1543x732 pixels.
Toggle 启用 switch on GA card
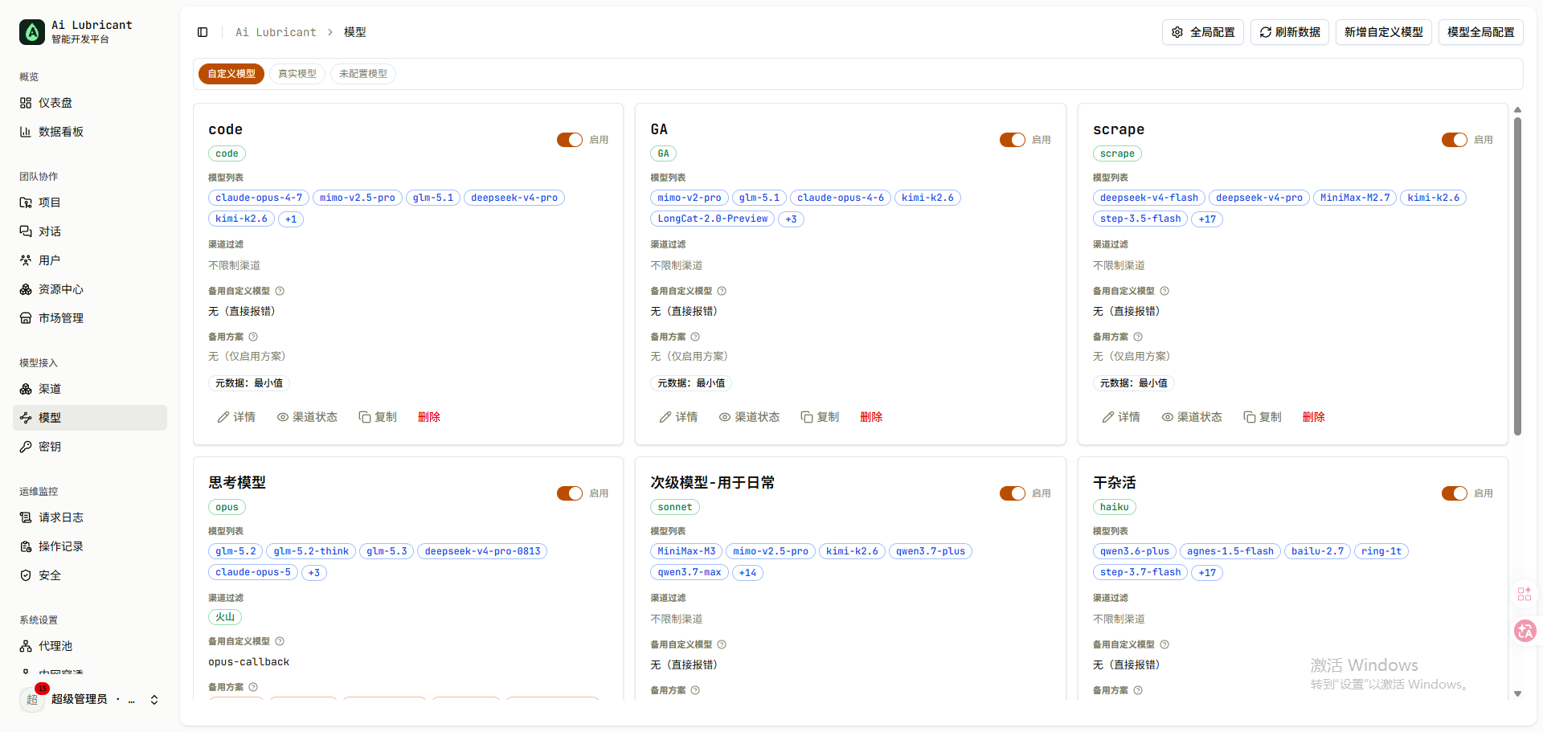1013,140
